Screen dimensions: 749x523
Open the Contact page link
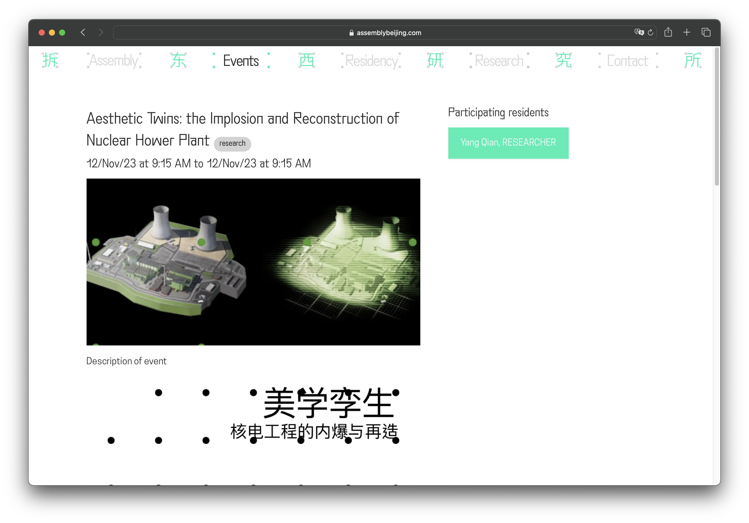coord(627,61)
